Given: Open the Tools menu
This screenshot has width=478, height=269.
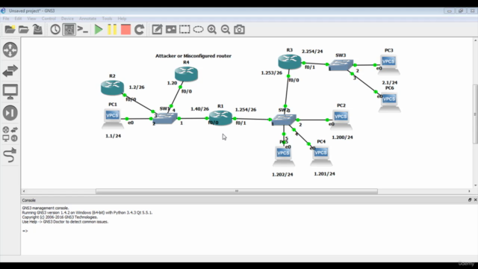Looking at the screenshot, I should click(x=107, y=19).
